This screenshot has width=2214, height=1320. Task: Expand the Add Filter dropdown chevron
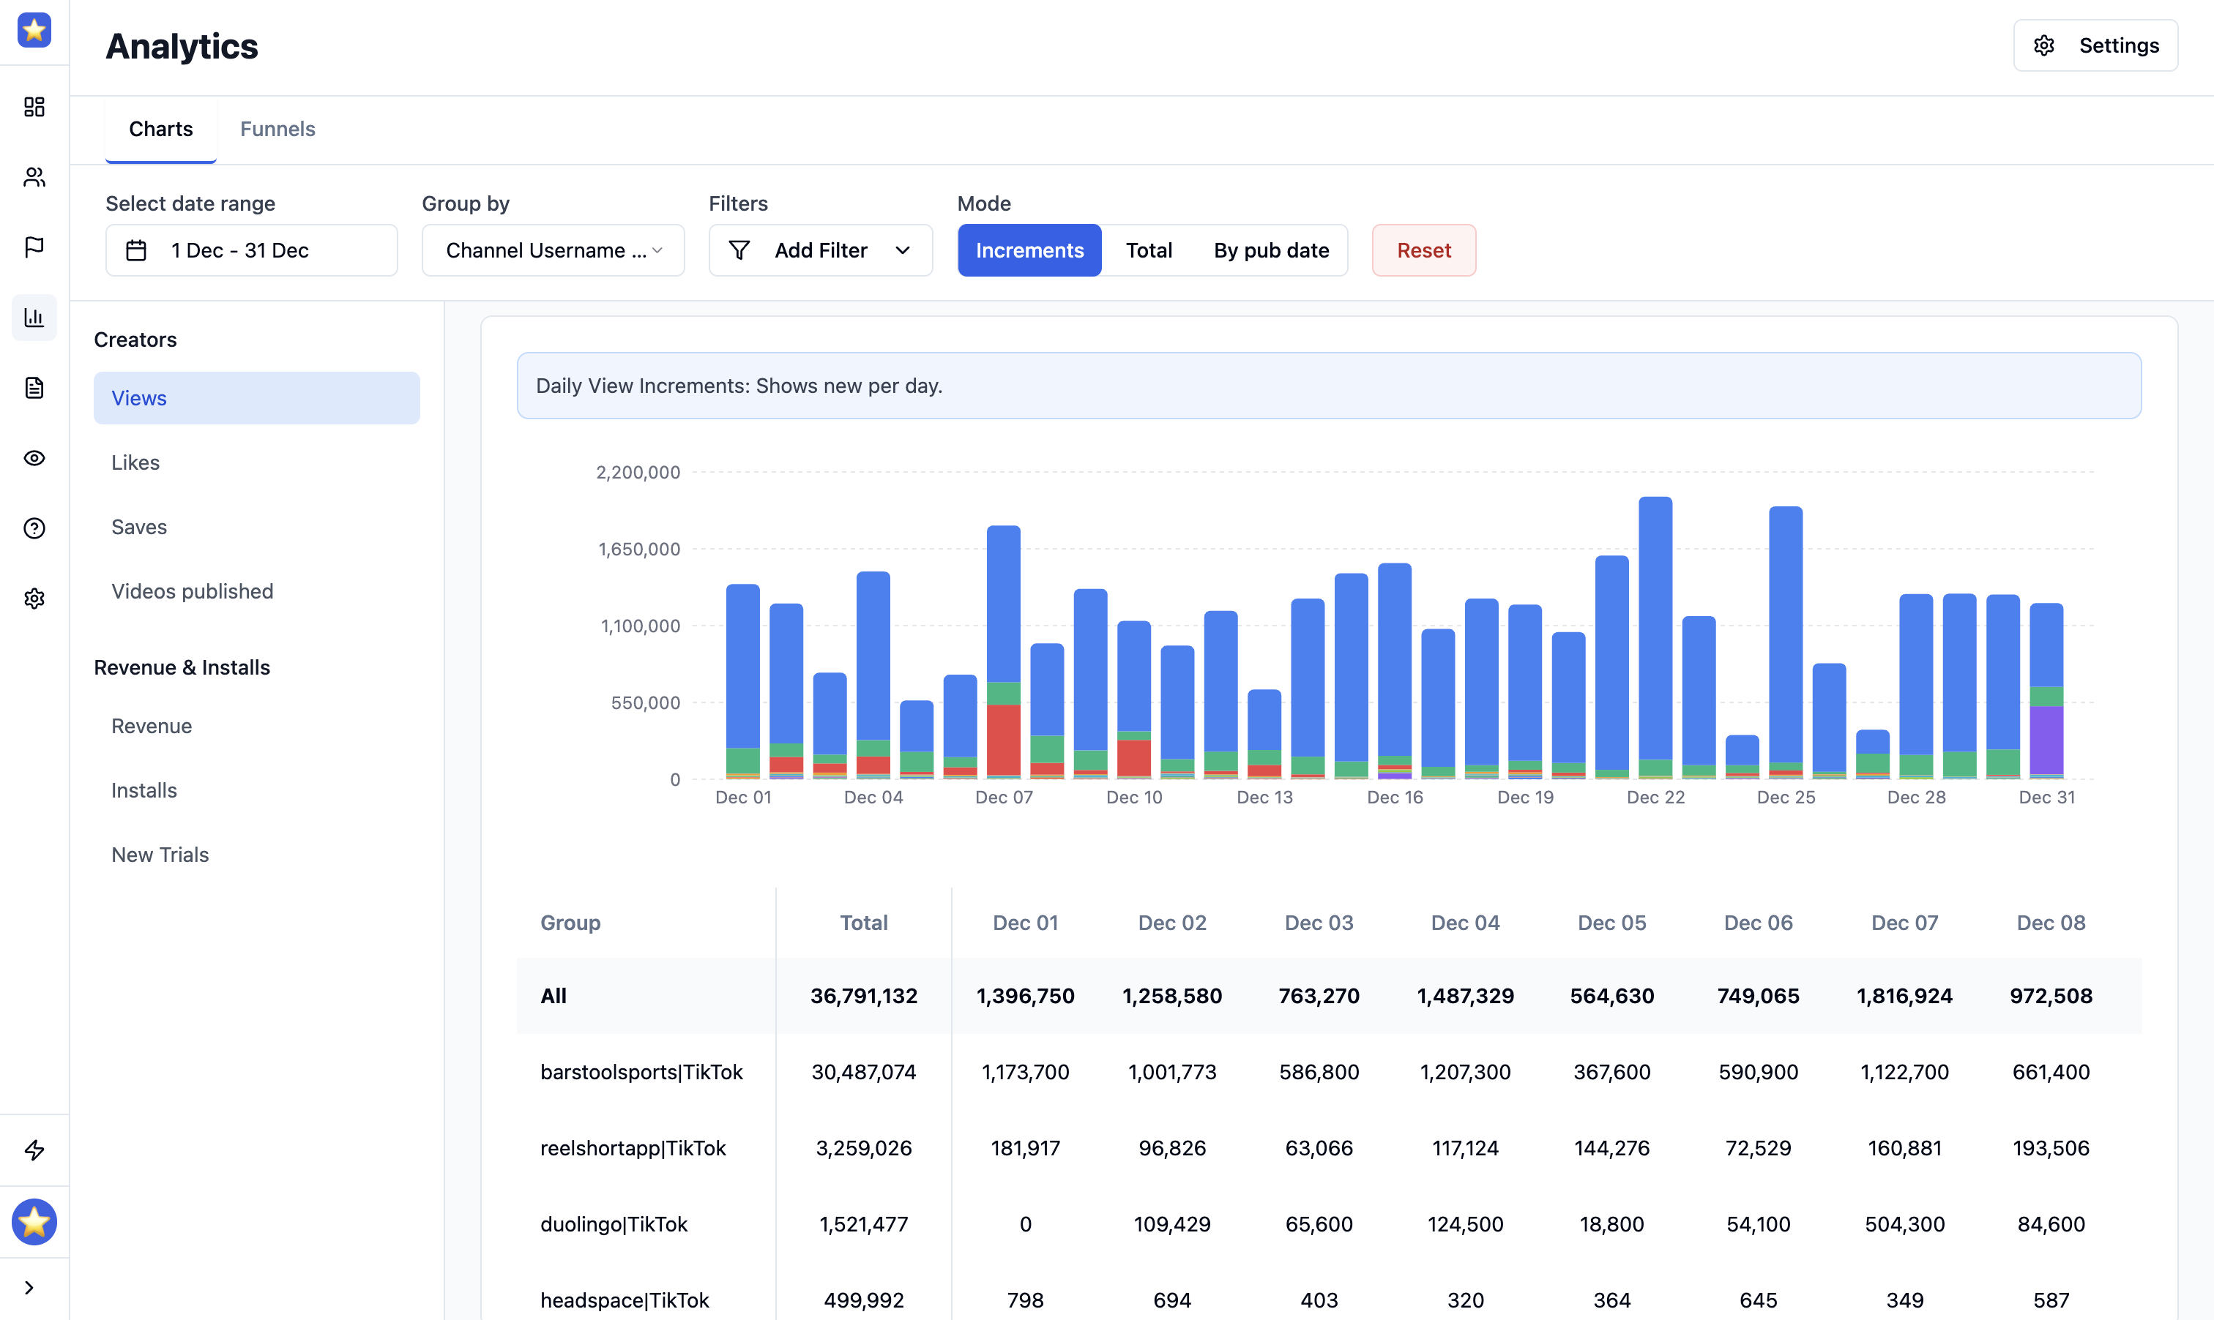[x=902, y=251]
